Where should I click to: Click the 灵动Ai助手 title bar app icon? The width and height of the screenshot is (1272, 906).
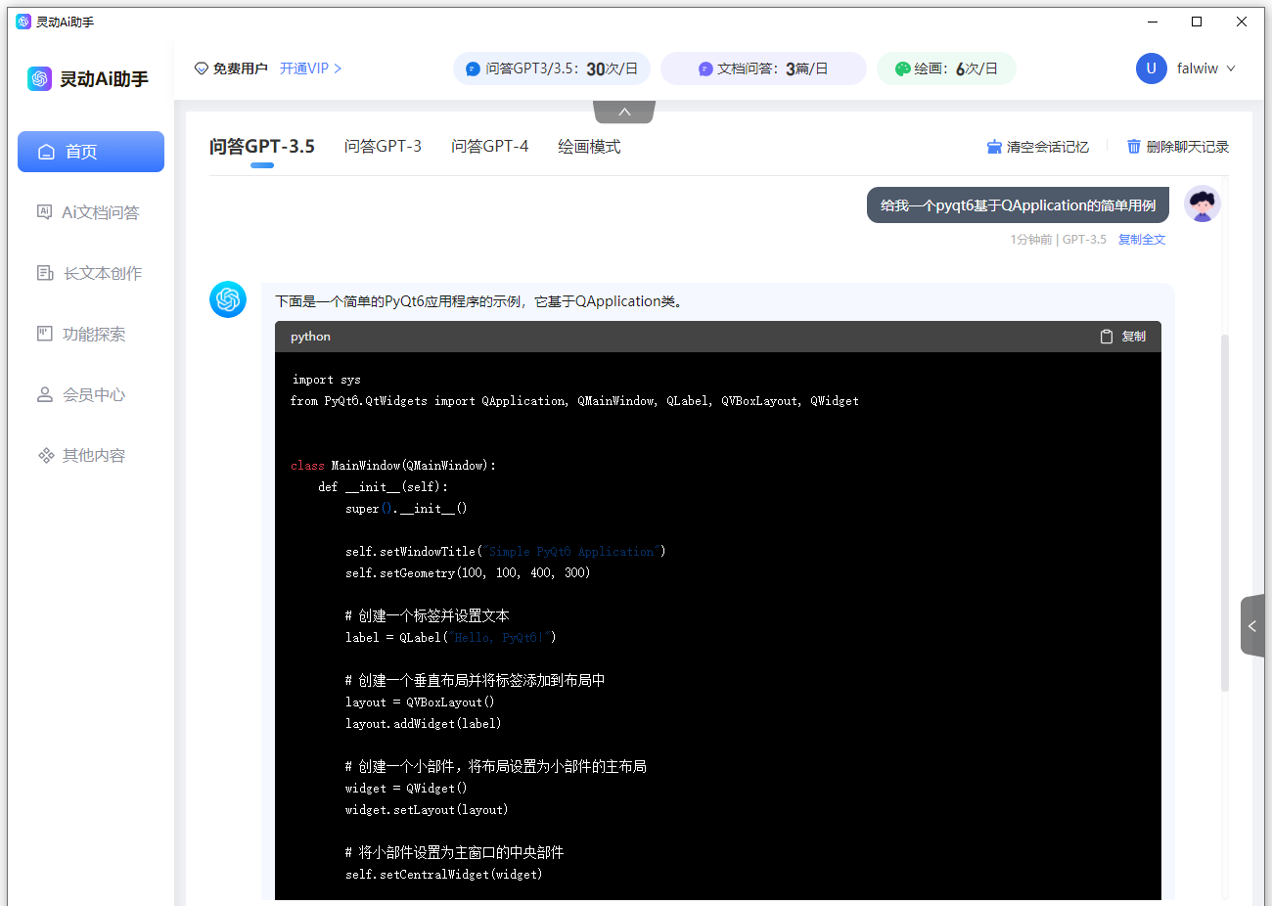23,22
